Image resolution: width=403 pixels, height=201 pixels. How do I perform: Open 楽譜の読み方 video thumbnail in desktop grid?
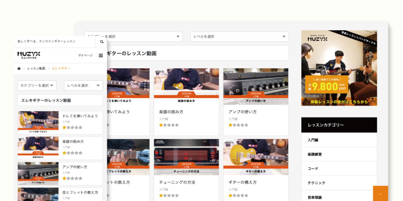click(186, 86)
